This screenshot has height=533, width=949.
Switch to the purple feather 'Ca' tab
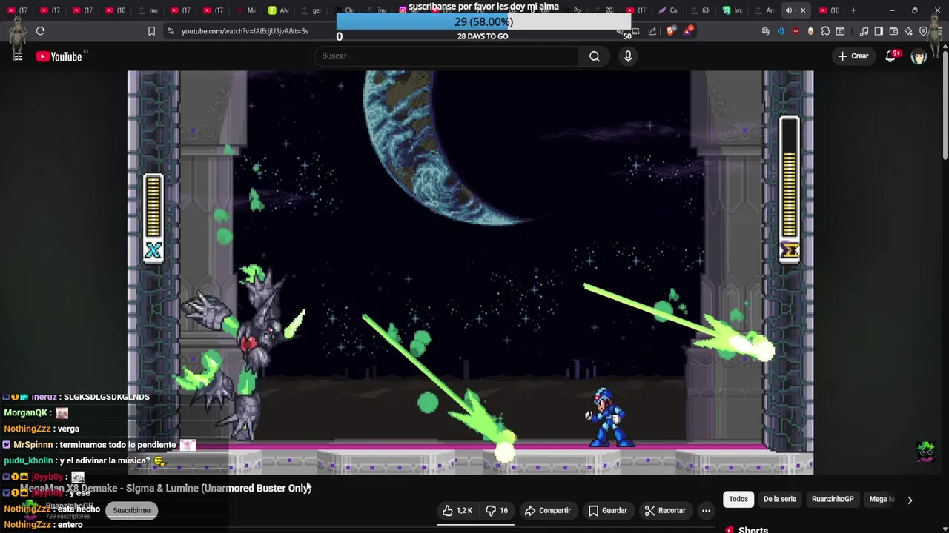(x=668, y=10)
